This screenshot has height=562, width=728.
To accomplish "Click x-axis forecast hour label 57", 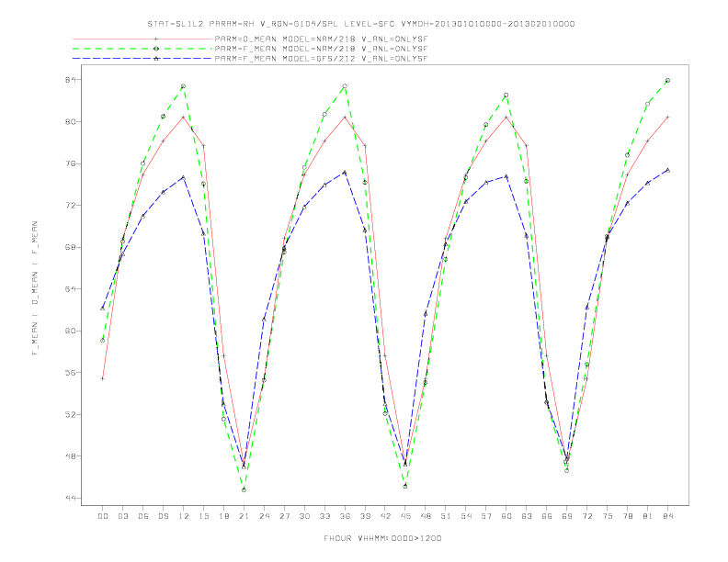I will pos(486,516).
